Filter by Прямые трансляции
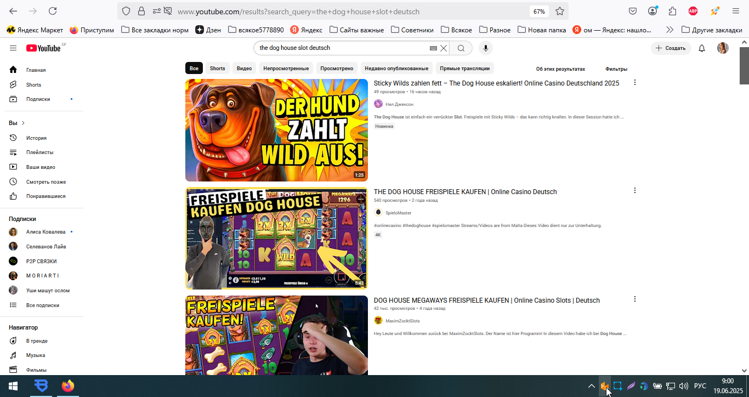Screen dimensions: 749x397 click(465, 69)
